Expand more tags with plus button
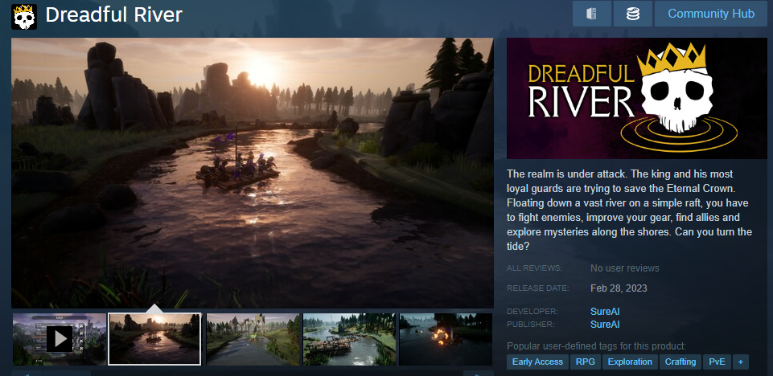Viewport: 773px width, 376px height. tap(740, 362)
